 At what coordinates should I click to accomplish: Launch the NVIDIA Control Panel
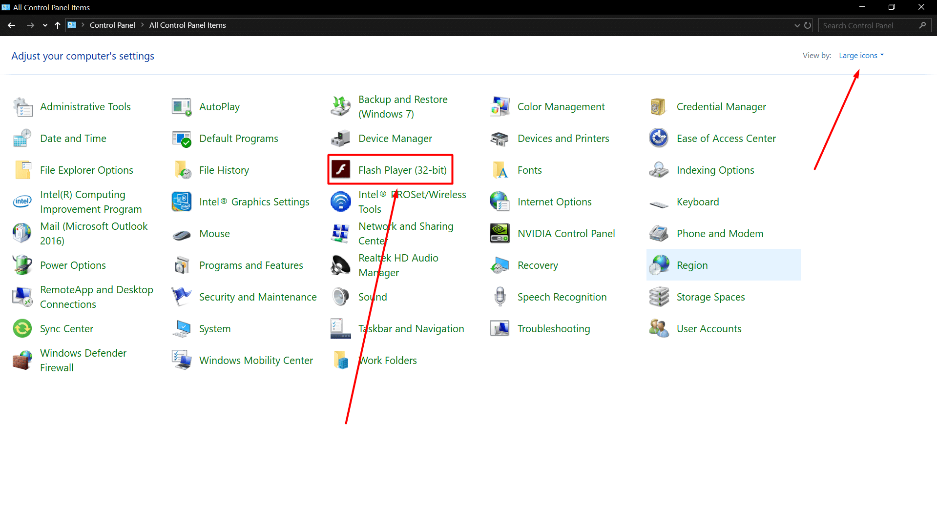coord(566,233)
